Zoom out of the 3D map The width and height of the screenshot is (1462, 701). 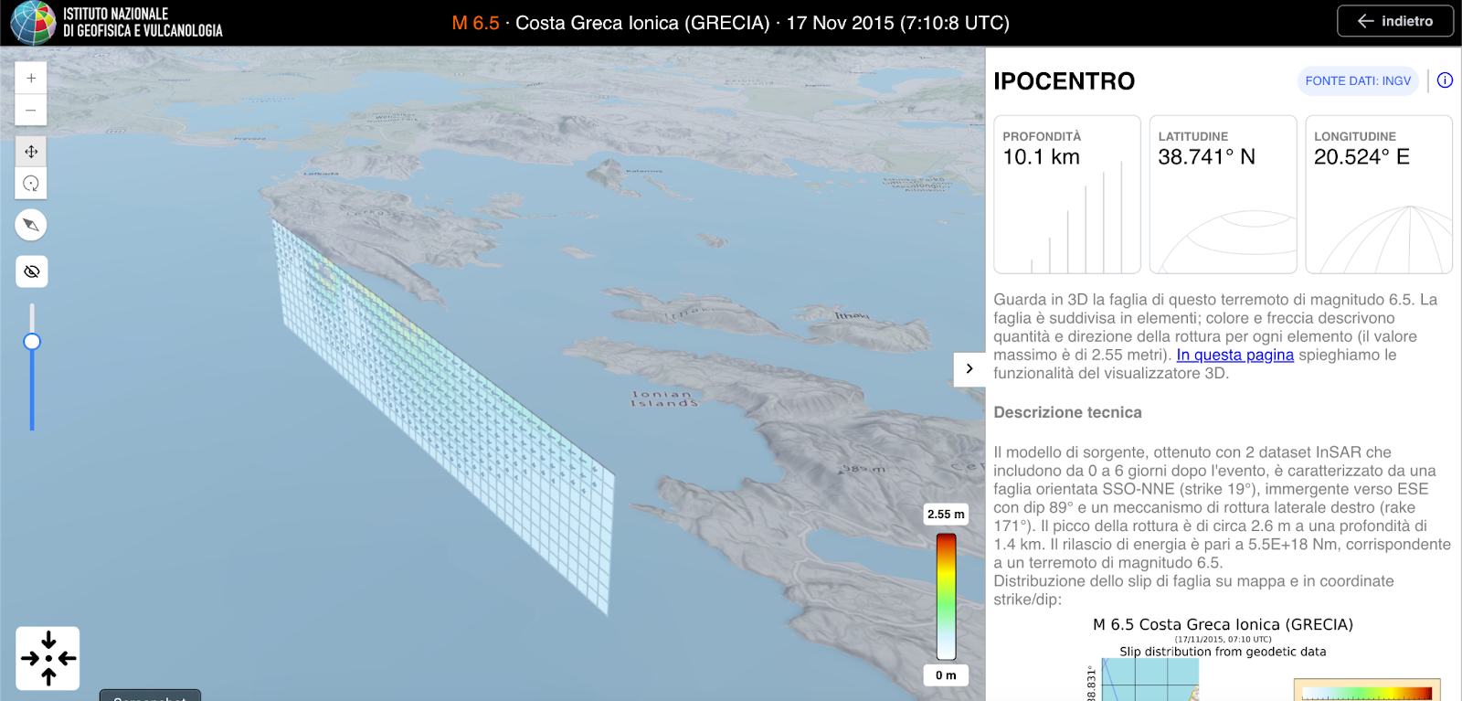[x=31, y=111]
